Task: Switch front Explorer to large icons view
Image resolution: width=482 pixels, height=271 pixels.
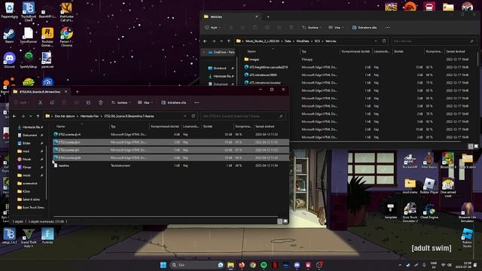Action: (285, 221)
